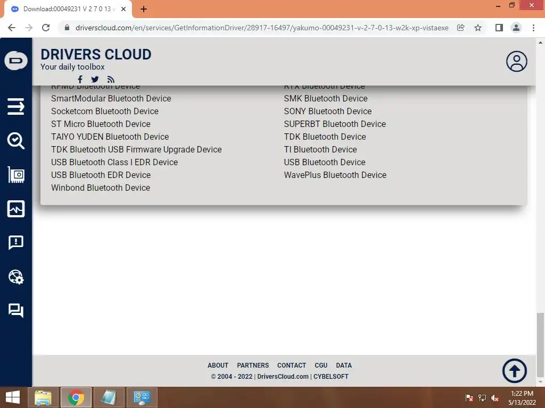Screen dimensions: 545x408
Task: Open File Explorer from taskbar
Action: (x=43, y=397)
